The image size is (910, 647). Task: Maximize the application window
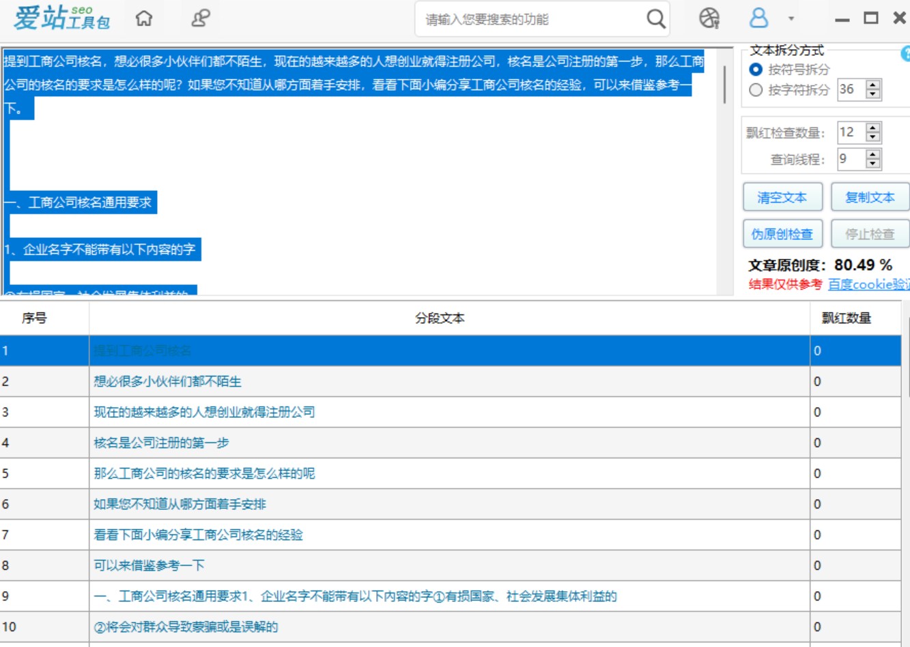871,18
